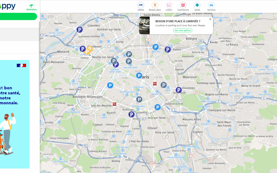277x173 pixels.
Task: Click the 'Ivry-sur-Seine' map label
Action: coord(157,118)
